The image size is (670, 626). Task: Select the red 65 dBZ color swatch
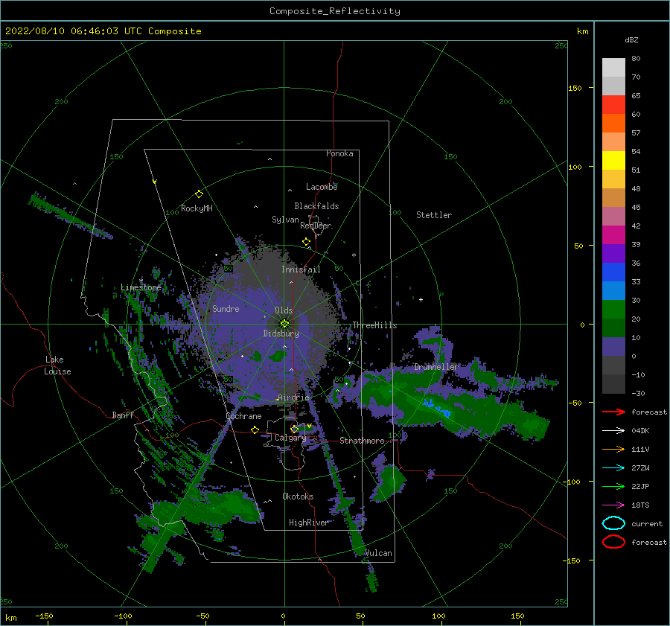tap(613, 104)
